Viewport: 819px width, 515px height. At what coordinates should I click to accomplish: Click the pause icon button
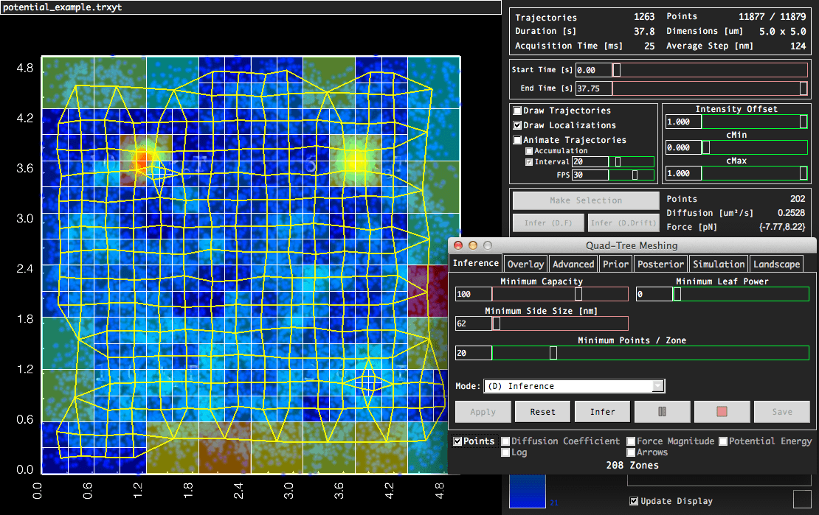pos(663,412)
